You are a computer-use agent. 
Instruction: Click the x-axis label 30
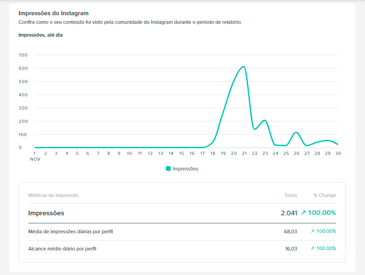point(338,153)
